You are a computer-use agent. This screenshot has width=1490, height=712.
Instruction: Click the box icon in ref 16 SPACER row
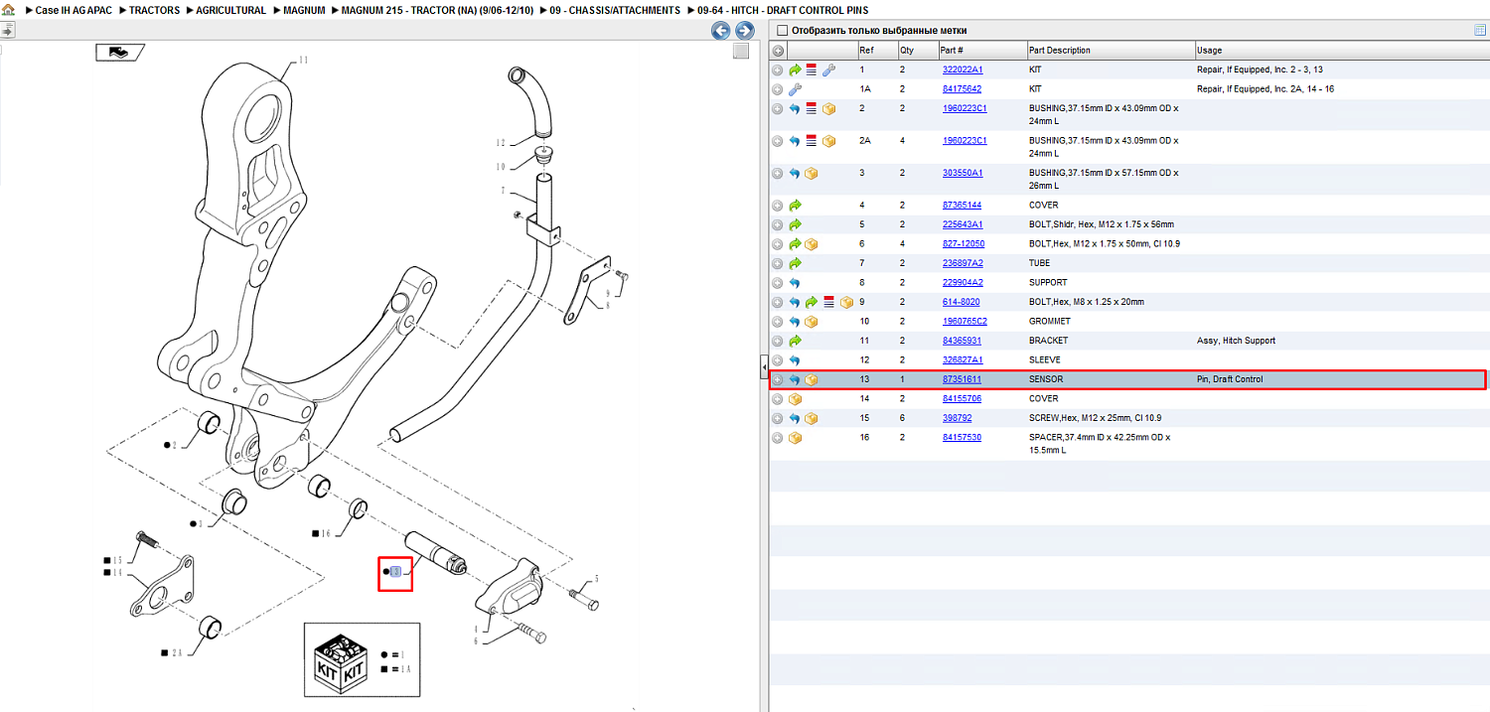pyautogui.click(x=795, y=438)
